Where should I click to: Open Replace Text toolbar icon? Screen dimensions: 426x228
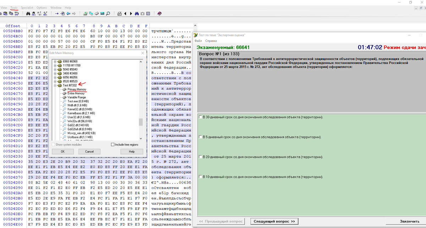(39, 13)
